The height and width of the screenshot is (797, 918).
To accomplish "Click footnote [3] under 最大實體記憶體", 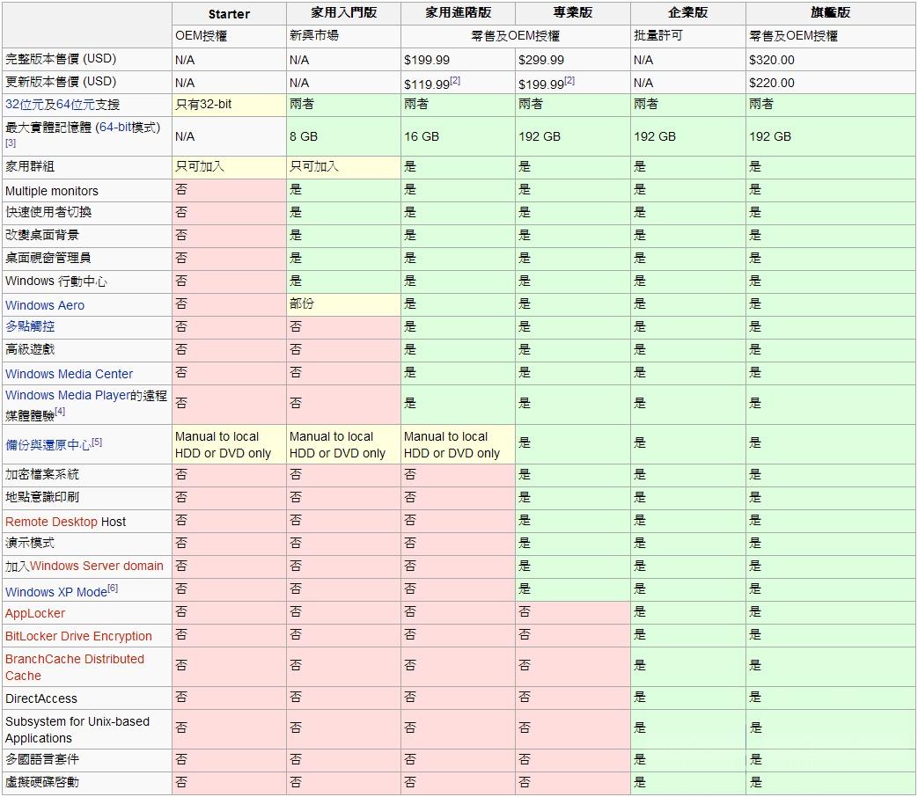I will 11,143.
